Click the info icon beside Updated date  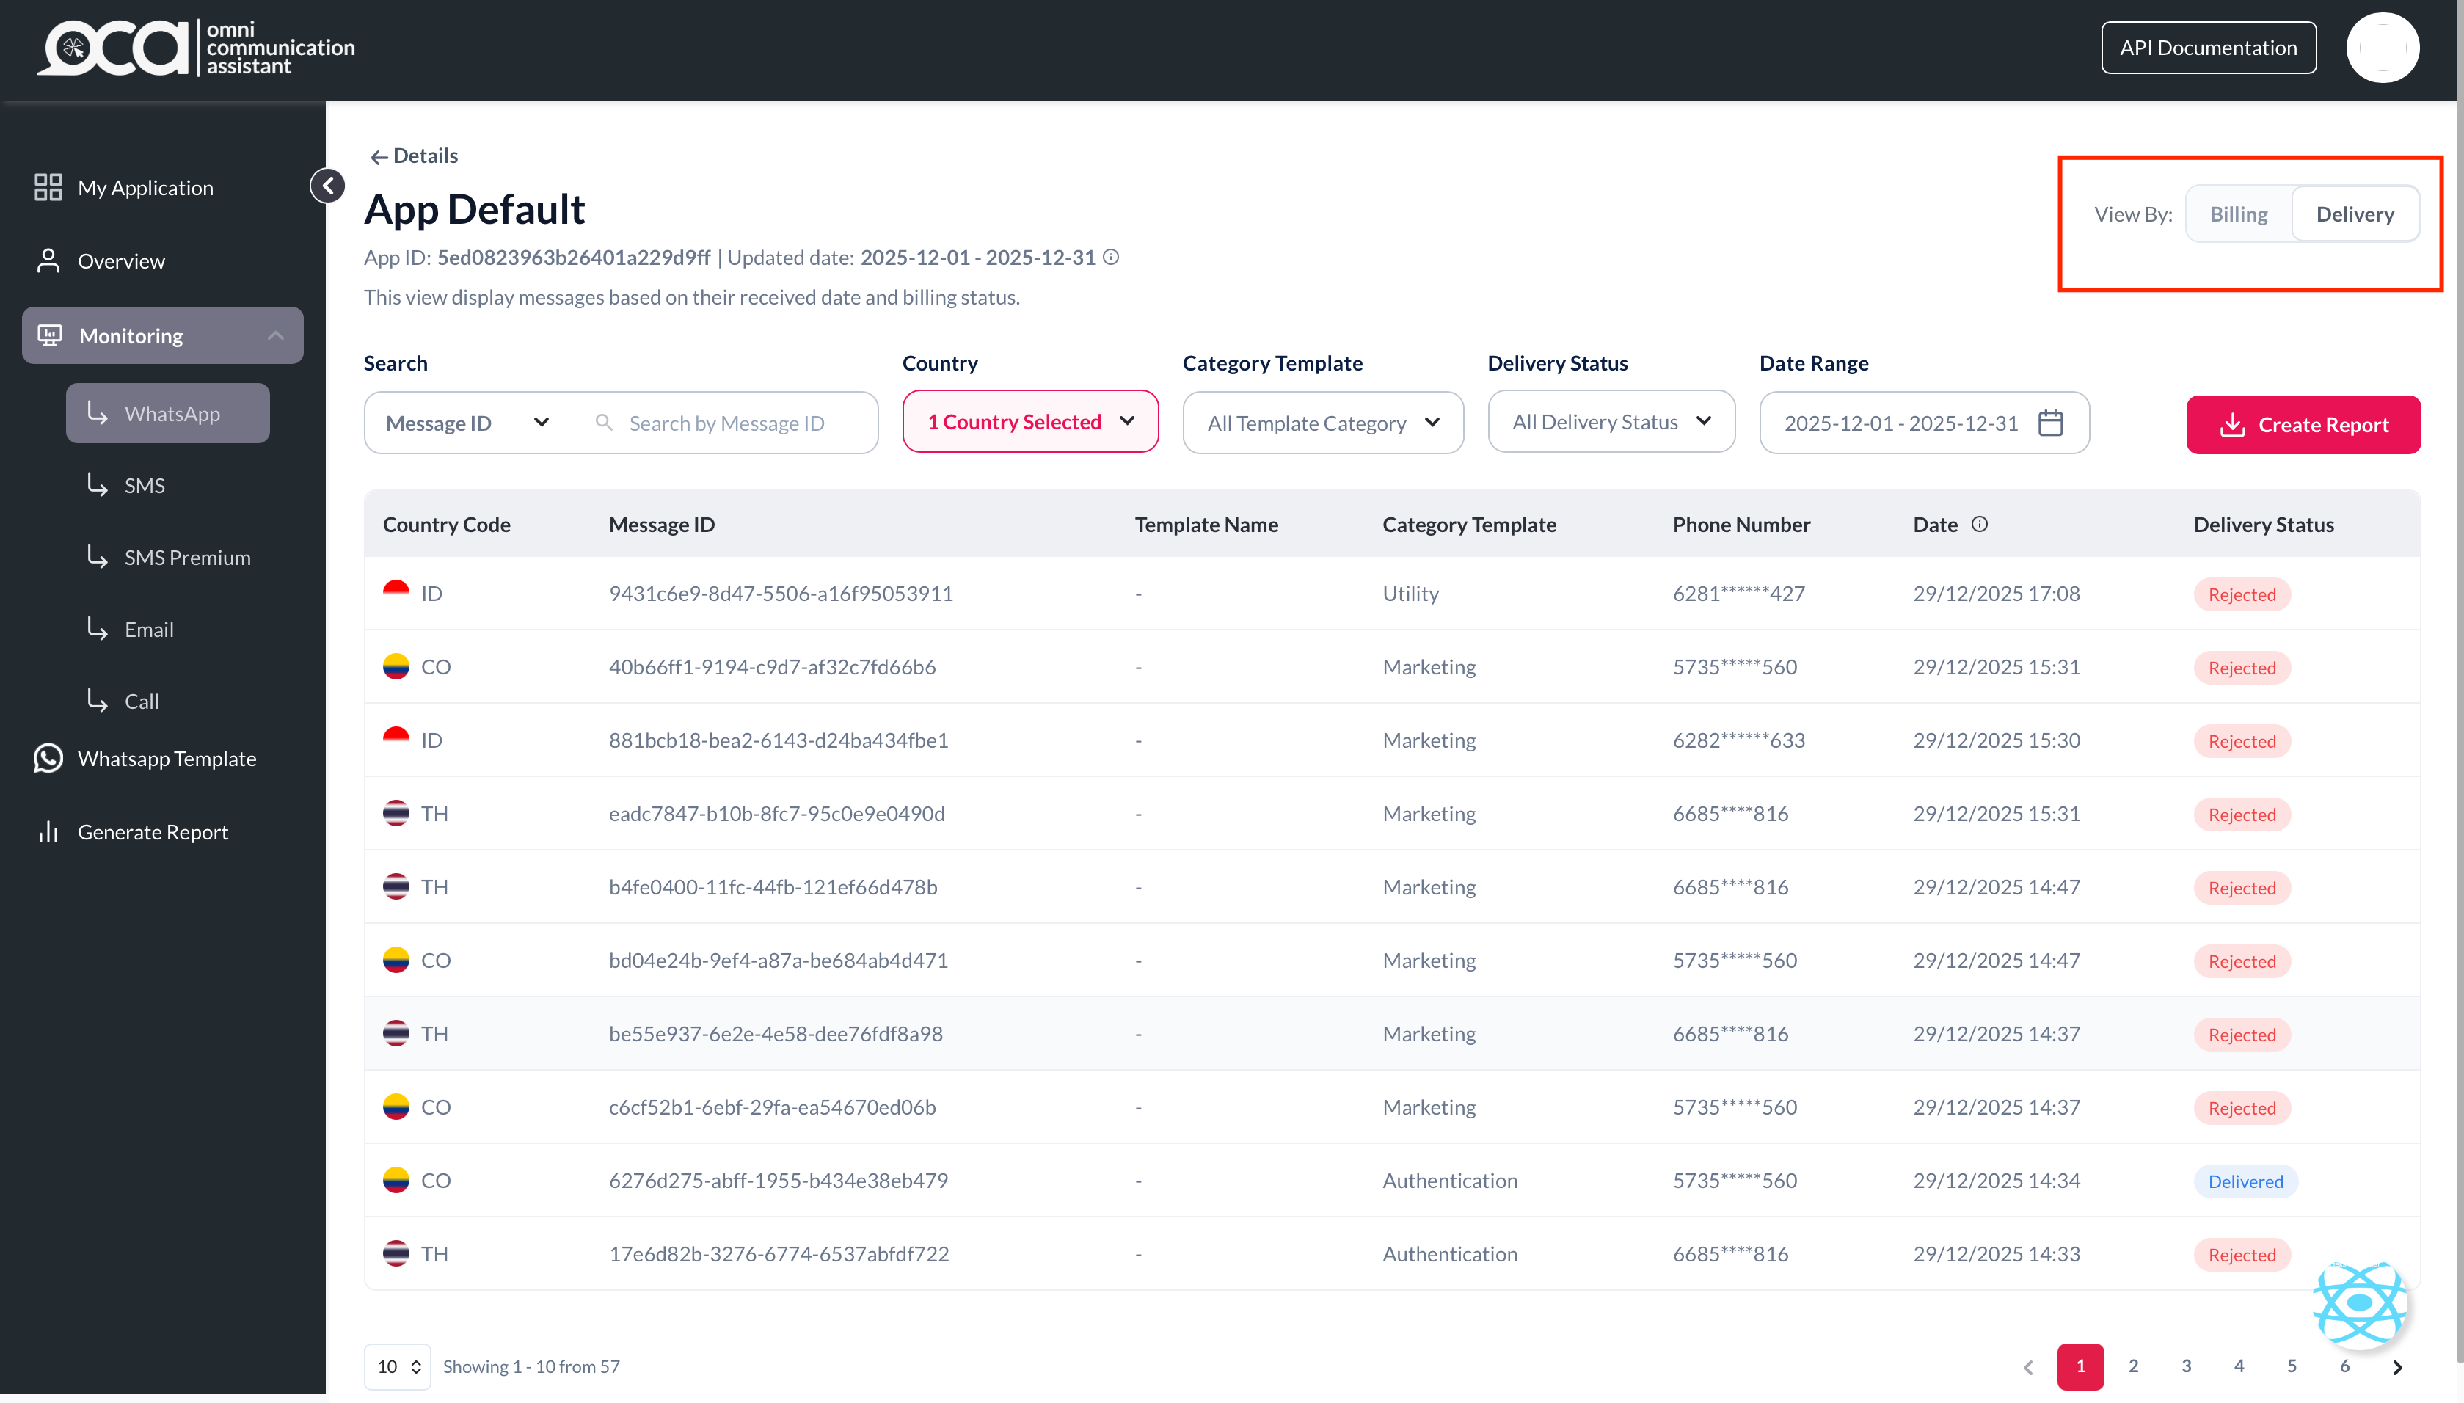coord(1111,258)
